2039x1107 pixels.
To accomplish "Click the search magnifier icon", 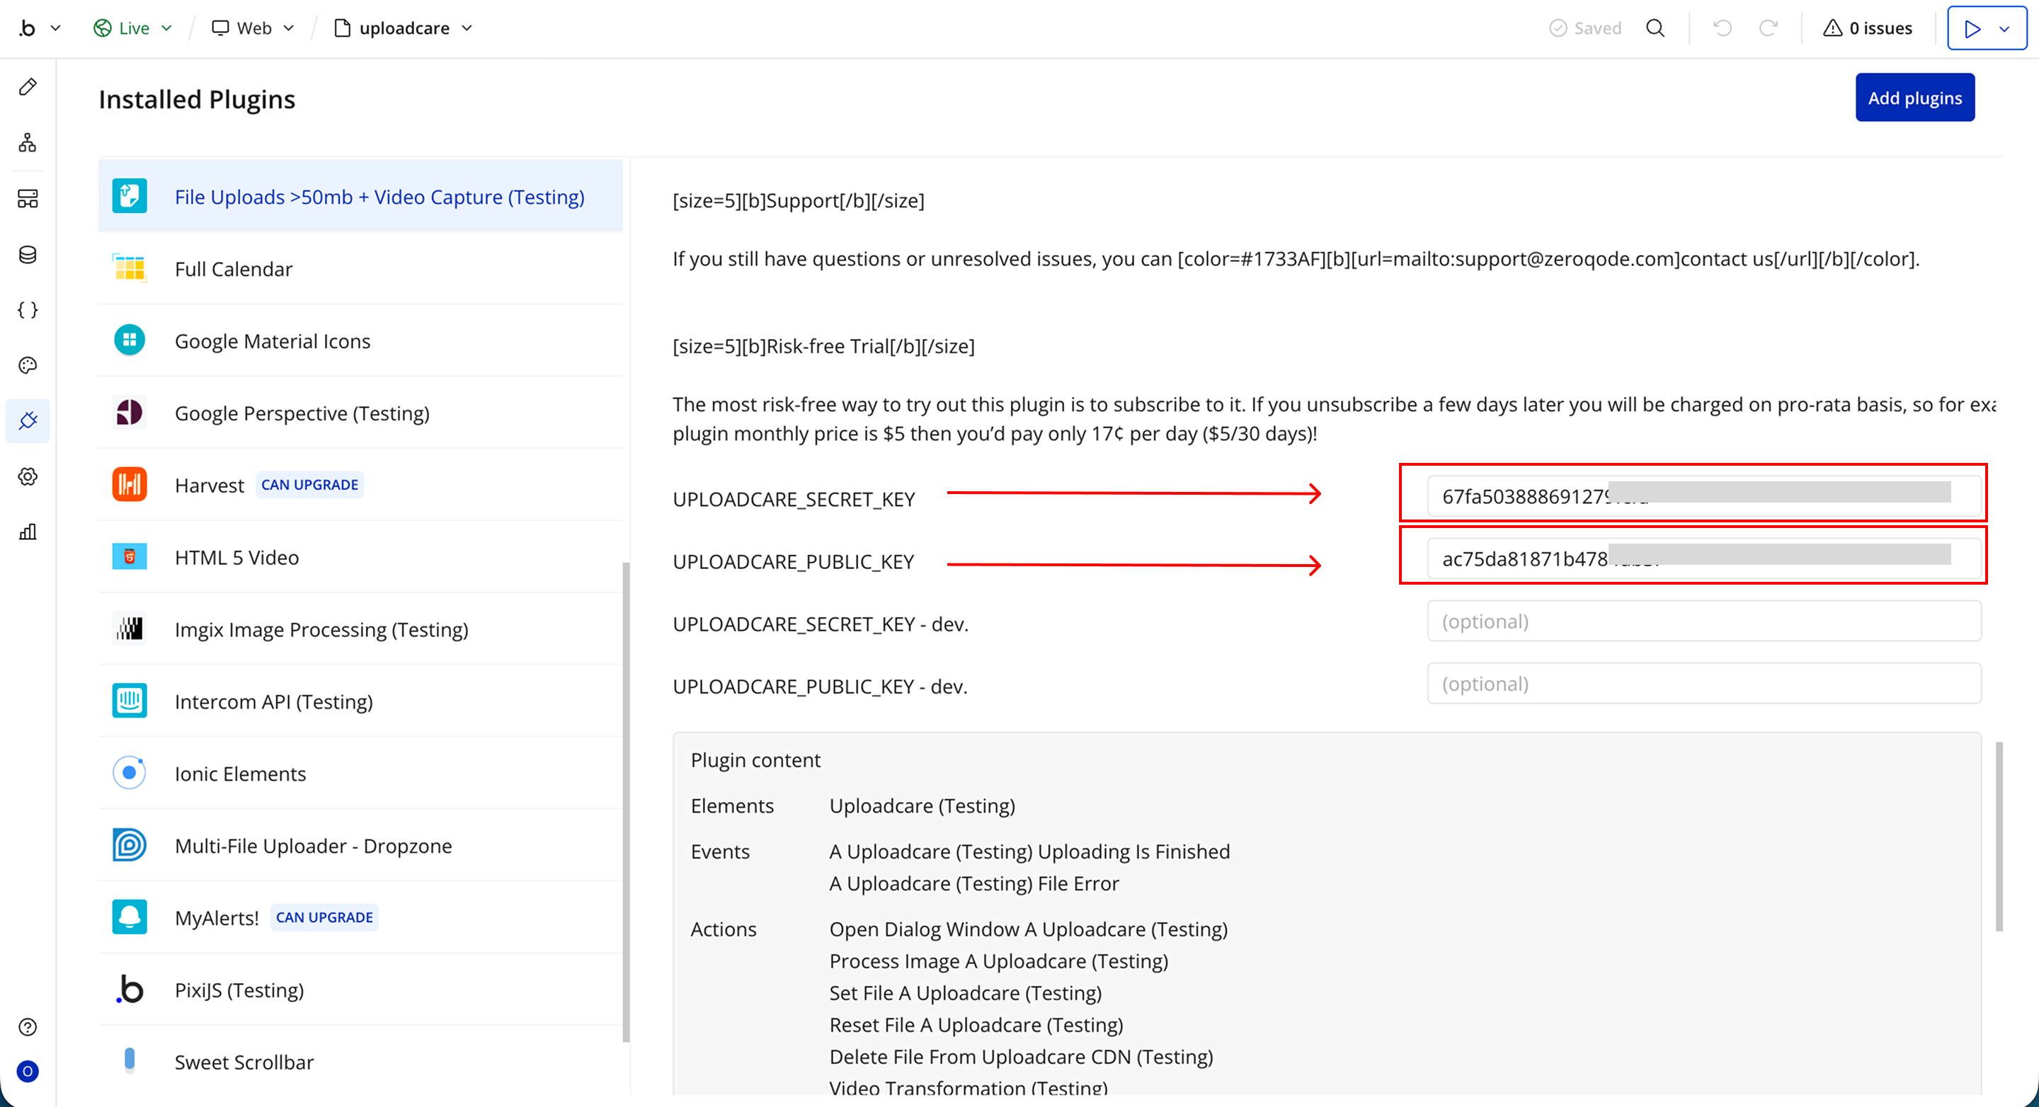I will pyautogui.click(x=1655, y=28).
